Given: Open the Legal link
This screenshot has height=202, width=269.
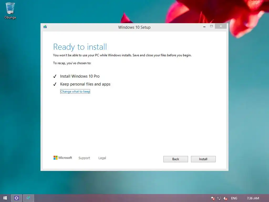Looking at the screenshot, I should coord(102,158).
